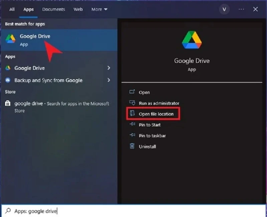Click the search magnifier icon in search box
The image size is (267, 217).
tap(8, 211)
